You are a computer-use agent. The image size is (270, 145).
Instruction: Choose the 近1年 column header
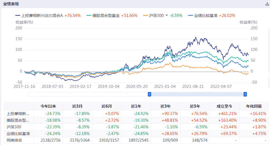136,106
